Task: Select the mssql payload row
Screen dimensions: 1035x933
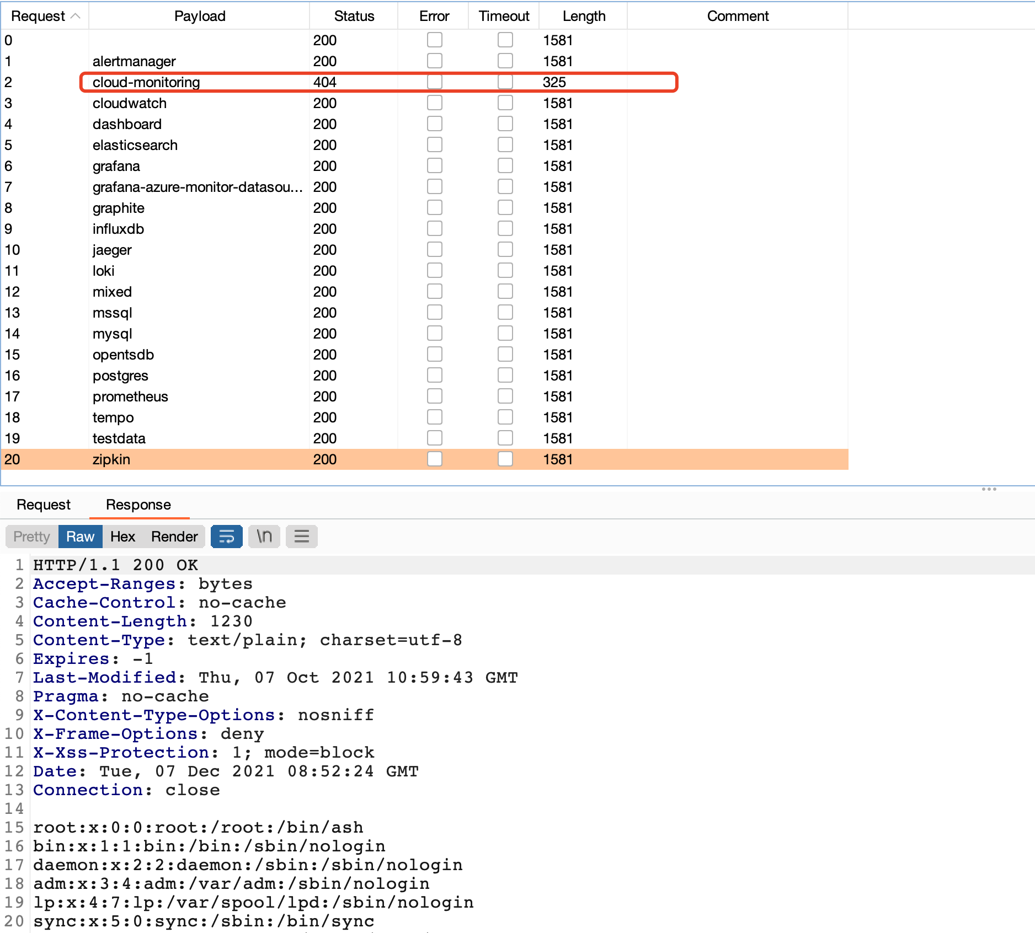Action: tap(424, 313)
